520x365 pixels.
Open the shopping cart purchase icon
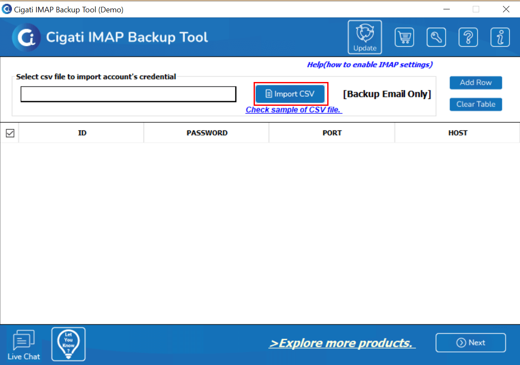pos(404,37)
